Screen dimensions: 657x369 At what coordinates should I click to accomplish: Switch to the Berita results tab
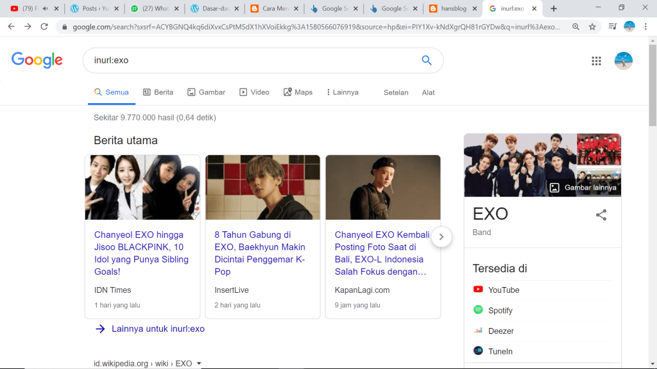158,92
